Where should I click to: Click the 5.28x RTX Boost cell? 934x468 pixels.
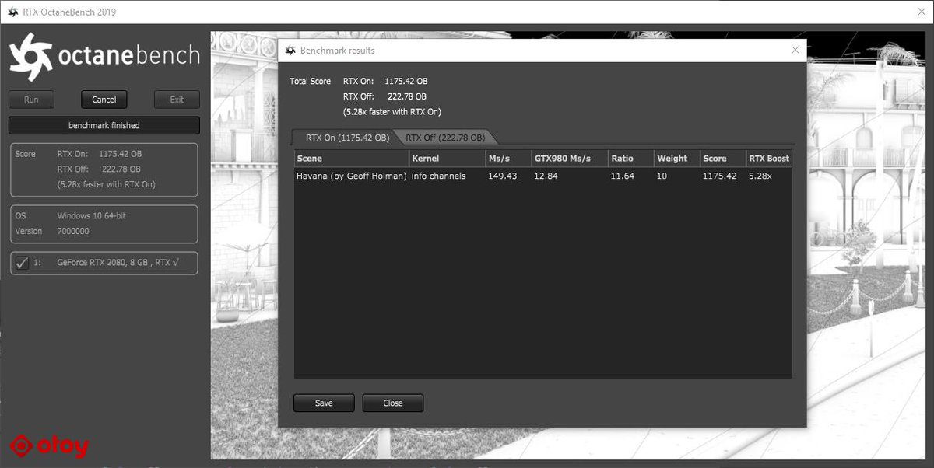pos(760,176)
